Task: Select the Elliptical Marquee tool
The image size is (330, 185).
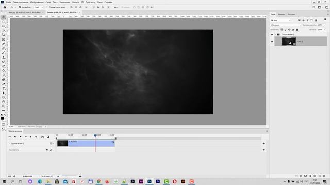Action: [x=4, y=22]
